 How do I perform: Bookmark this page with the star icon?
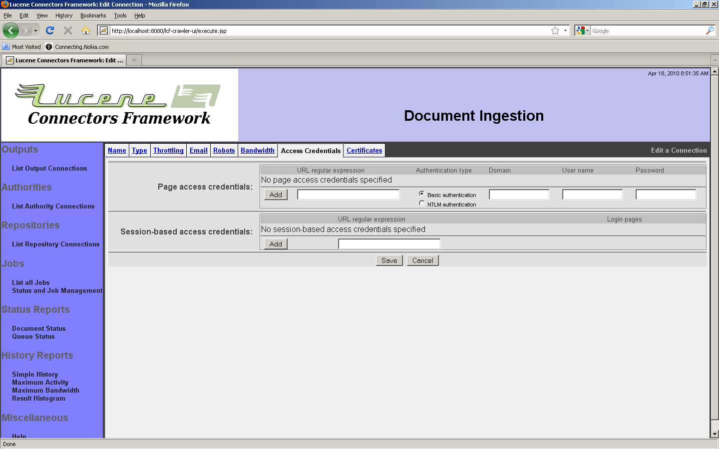tap(555, 30)
